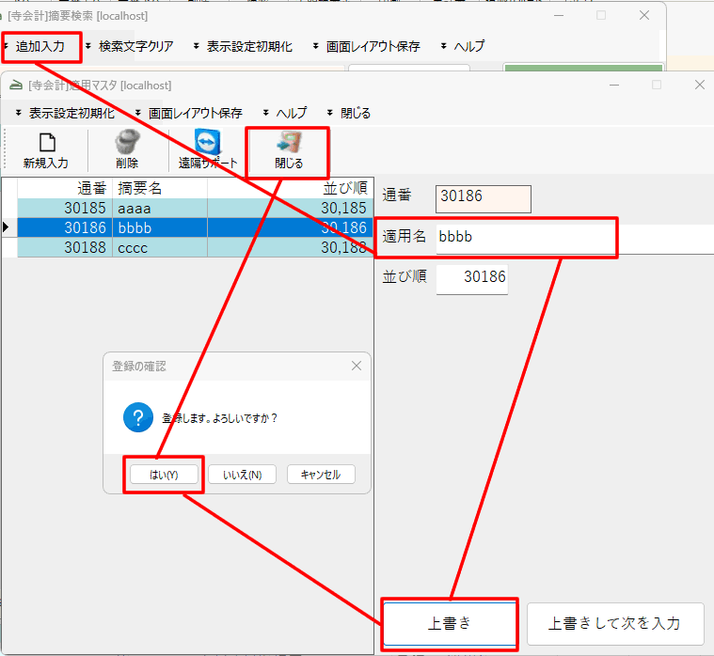This screenshot has height=656, width=714.
Task: Open 遠隔サポート TeamViewer icon
Action: click(208, 142)
